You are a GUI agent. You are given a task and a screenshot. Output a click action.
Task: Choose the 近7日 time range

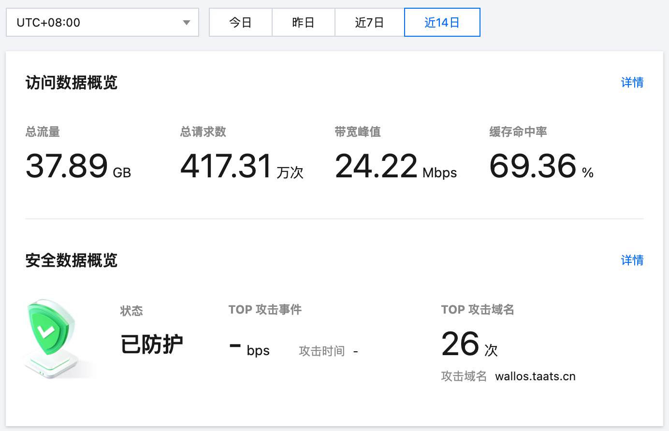(x=369, y=22)
